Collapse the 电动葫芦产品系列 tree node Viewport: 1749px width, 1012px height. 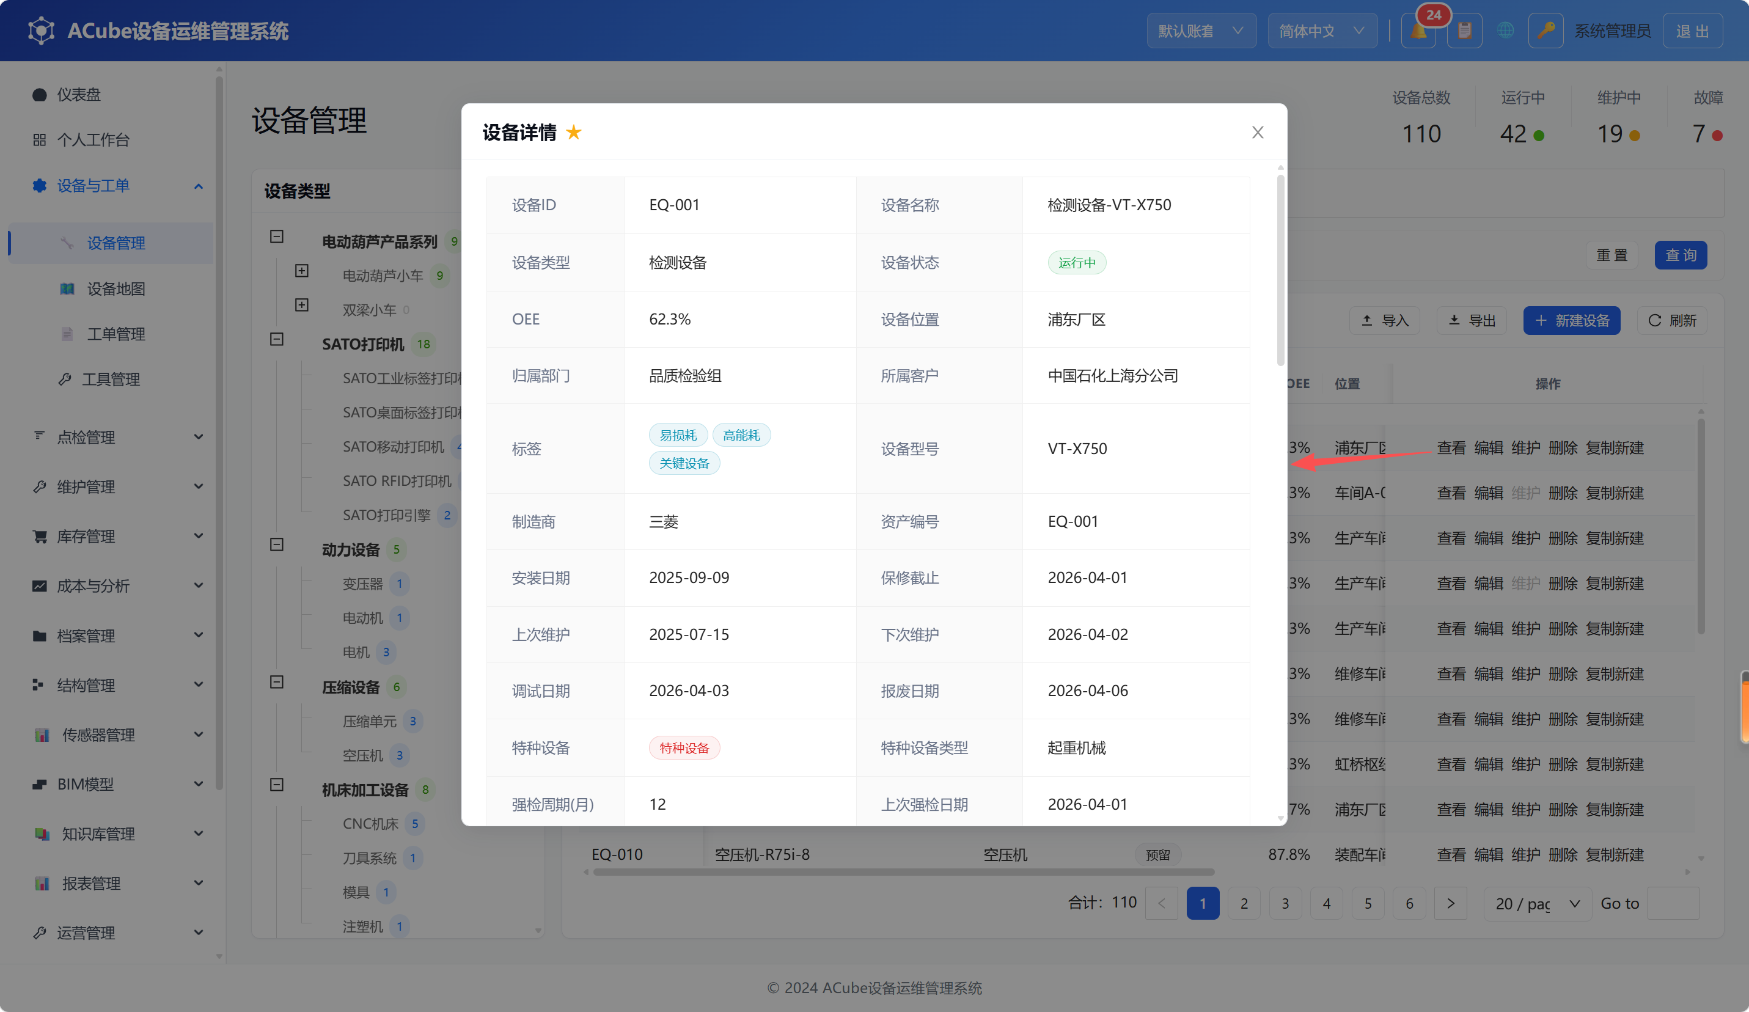pos(276,237)
